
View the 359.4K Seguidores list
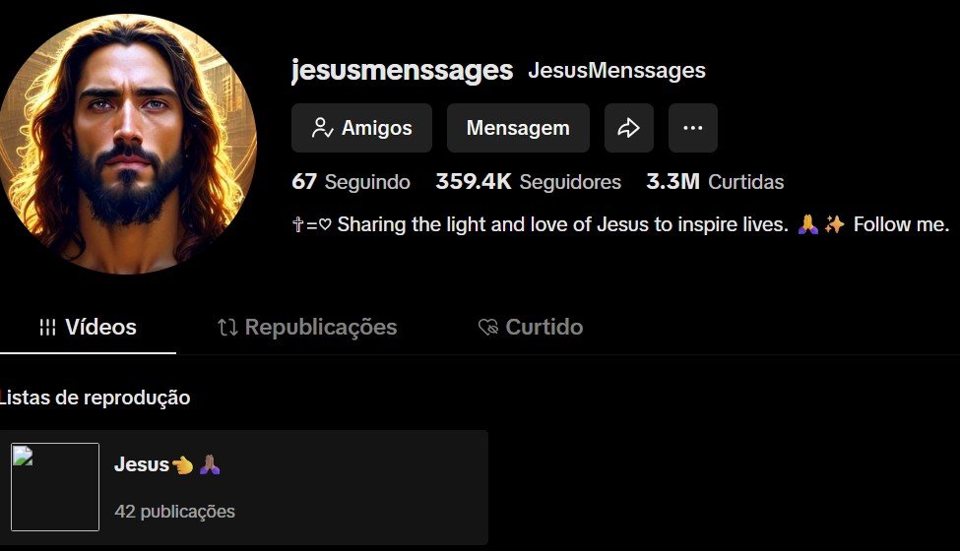[x=529, y=182]
